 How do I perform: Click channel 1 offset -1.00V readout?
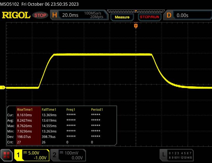(x=40, y=158)
